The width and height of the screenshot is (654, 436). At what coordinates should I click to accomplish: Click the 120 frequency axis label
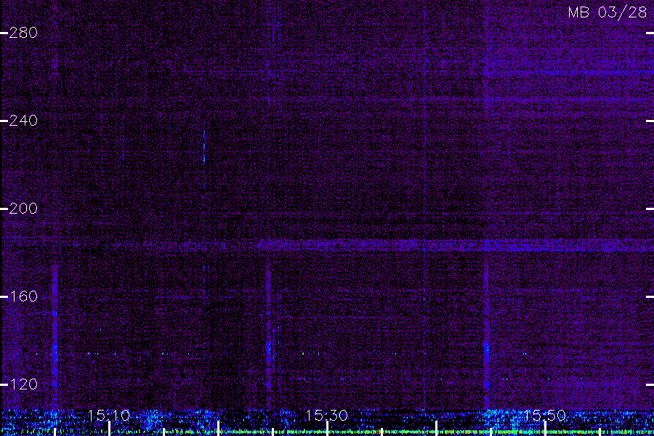23,384
